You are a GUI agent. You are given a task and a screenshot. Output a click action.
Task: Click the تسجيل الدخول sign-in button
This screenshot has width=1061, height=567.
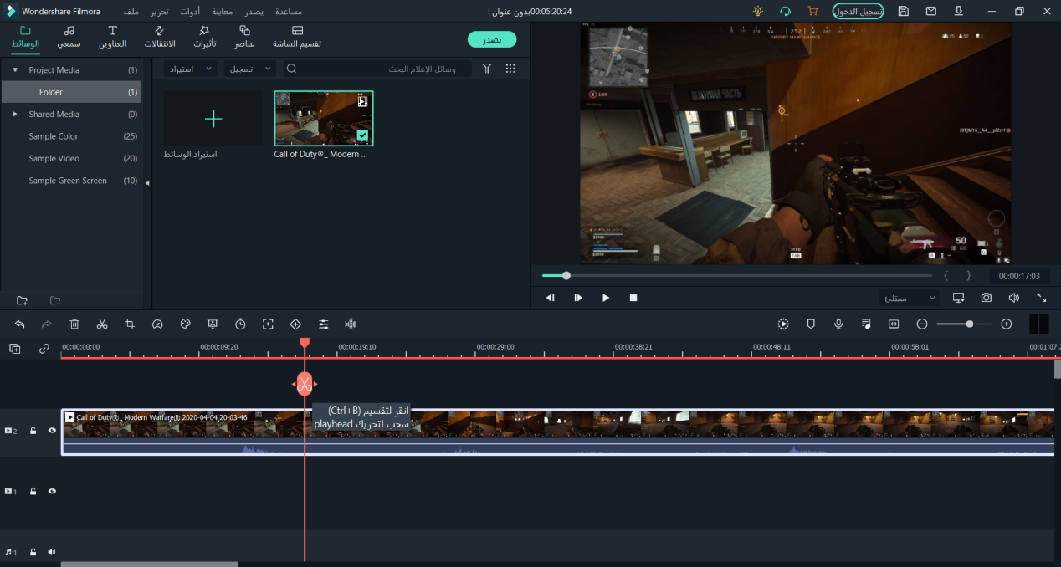pos(859,12)
